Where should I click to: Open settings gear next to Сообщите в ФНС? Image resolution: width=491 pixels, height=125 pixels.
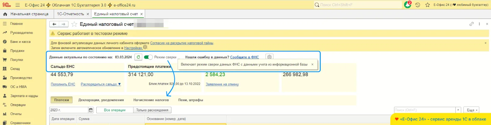(269, 57)
